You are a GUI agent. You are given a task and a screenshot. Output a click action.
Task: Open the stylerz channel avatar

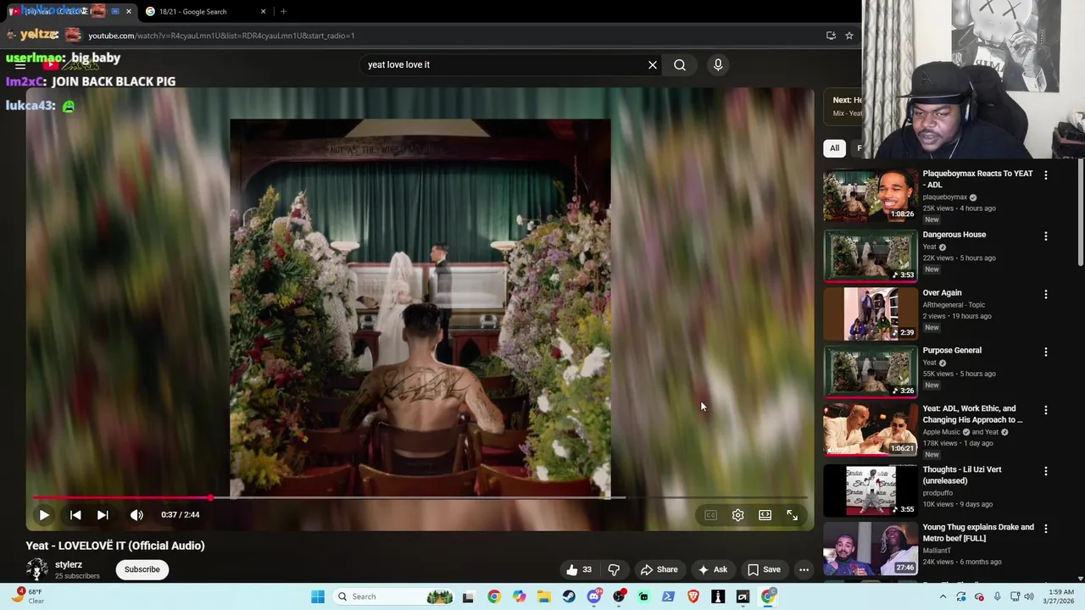pos(36,569)
